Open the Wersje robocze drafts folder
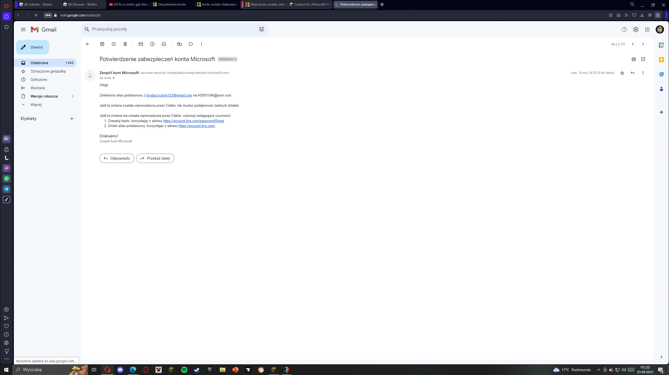 (x=45, y=96)
